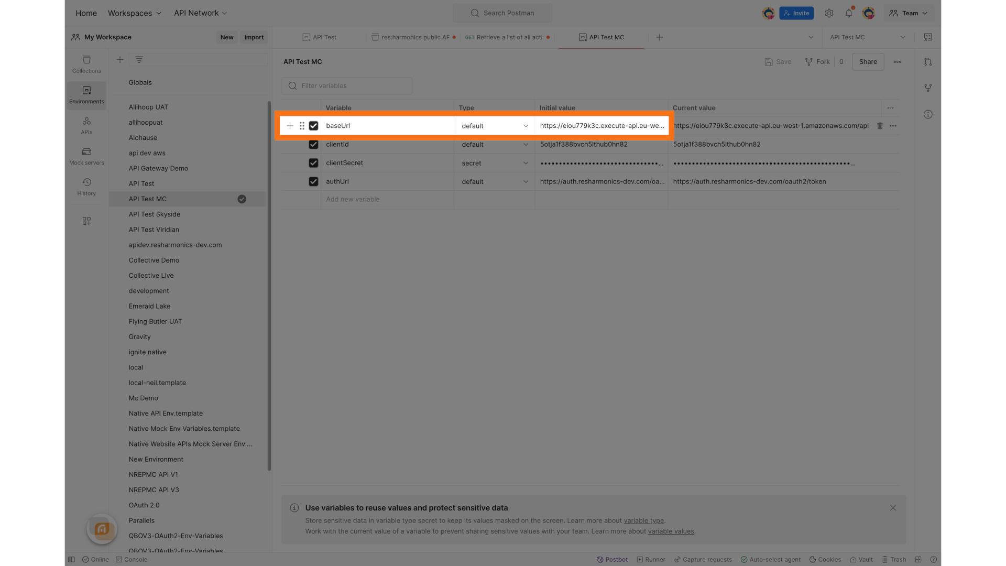Click the sidebar filter icon
This screenshot has height=566, width=1006.
pos(139,60)
